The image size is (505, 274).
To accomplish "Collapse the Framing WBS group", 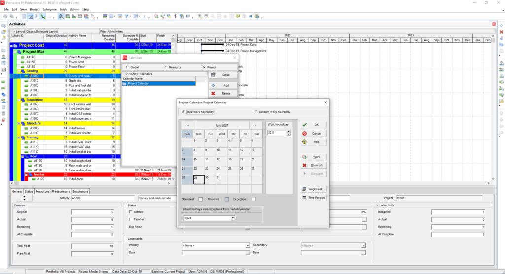I will pyautogui.click(x=19, y=137).
